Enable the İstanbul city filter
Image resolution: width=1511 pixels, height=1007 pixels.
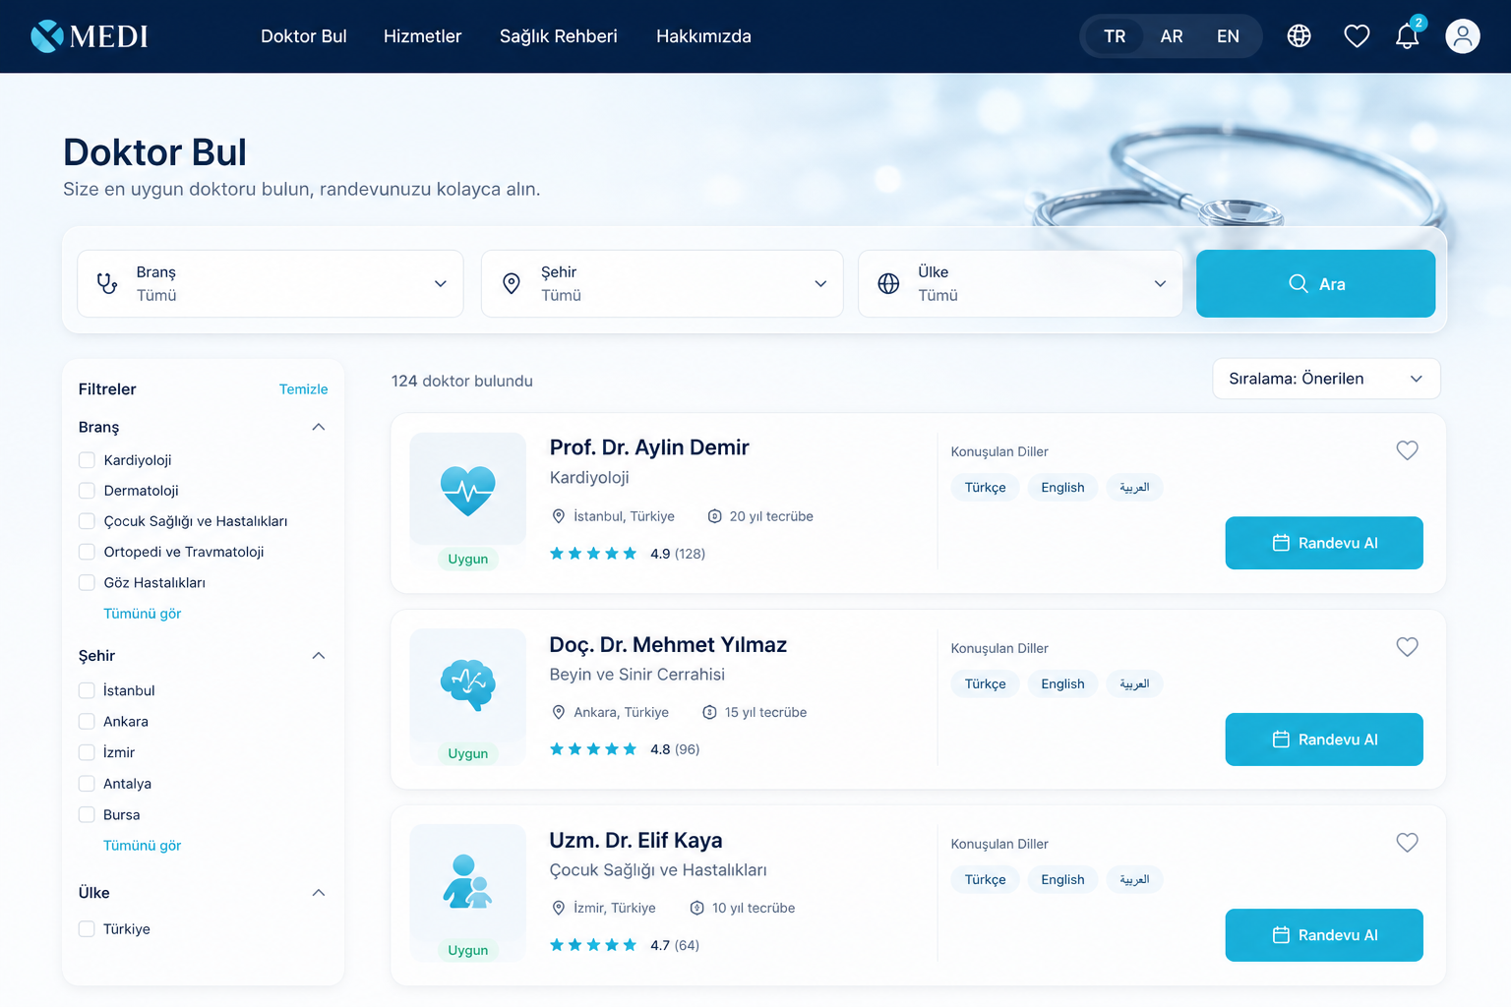[87, 690]
